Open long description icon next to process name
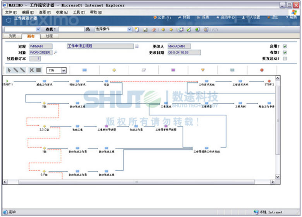This screenshot has width=302, height=217. coord(137,46)
